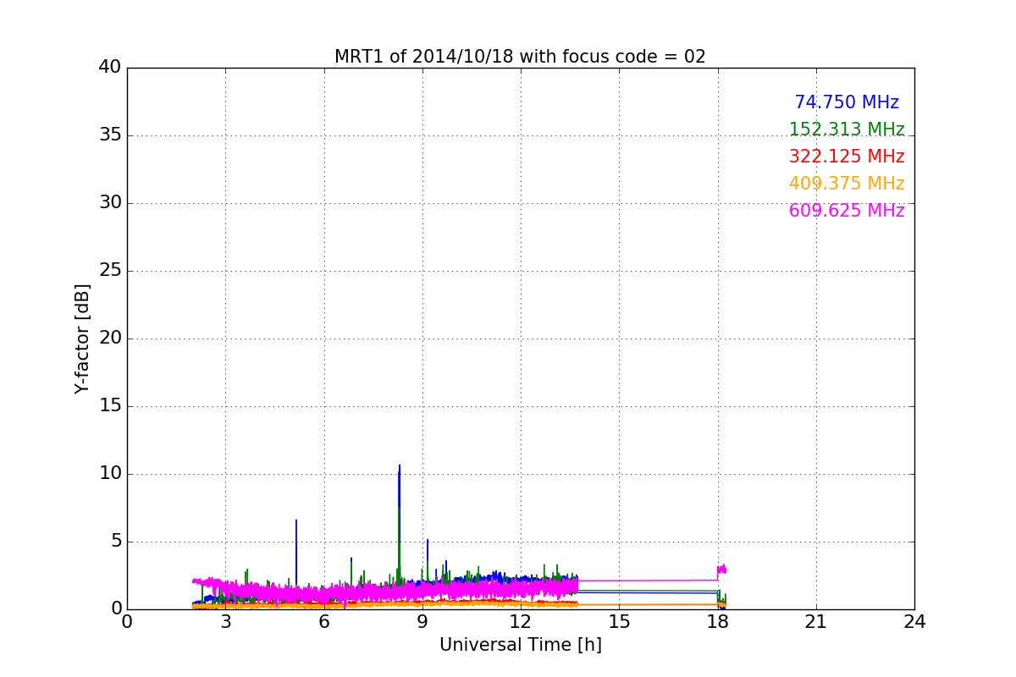The height and width of the screenshot is (677, 1016).
Task: Click the y-axis tick label 30
Action: [110, 203]
